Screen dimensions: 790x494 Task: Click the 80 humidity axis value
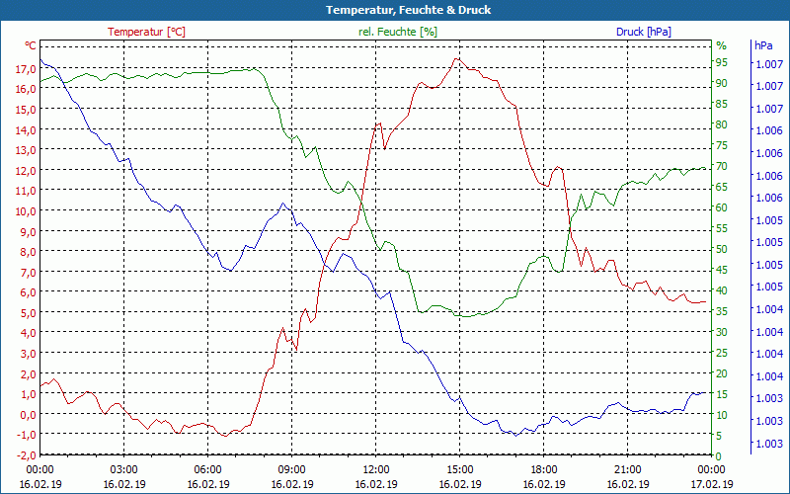[722, 124]
